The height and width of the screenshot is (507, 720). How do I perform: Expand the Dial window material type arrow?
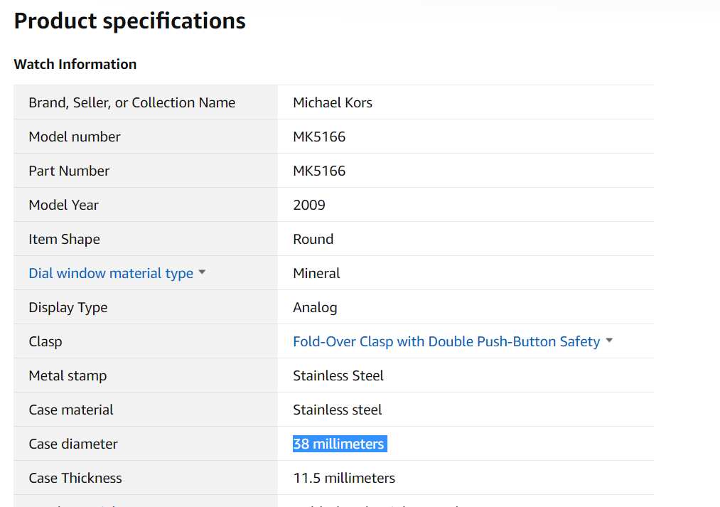(x=202, y=272)
